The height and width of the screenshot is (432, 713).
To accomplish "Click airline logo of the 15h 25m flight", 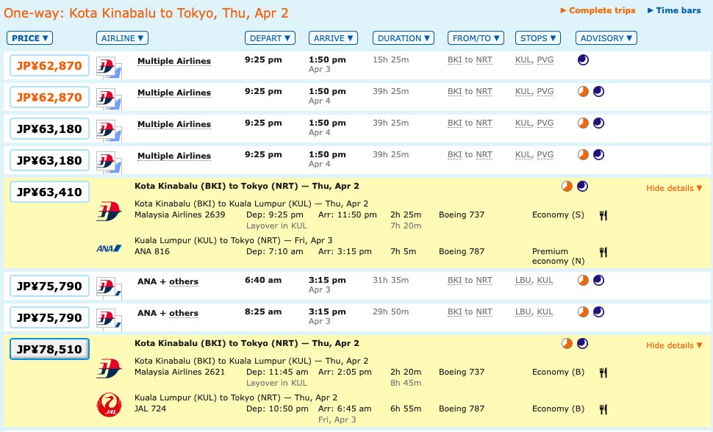I will pyautogui.click(x=109, y=68).
